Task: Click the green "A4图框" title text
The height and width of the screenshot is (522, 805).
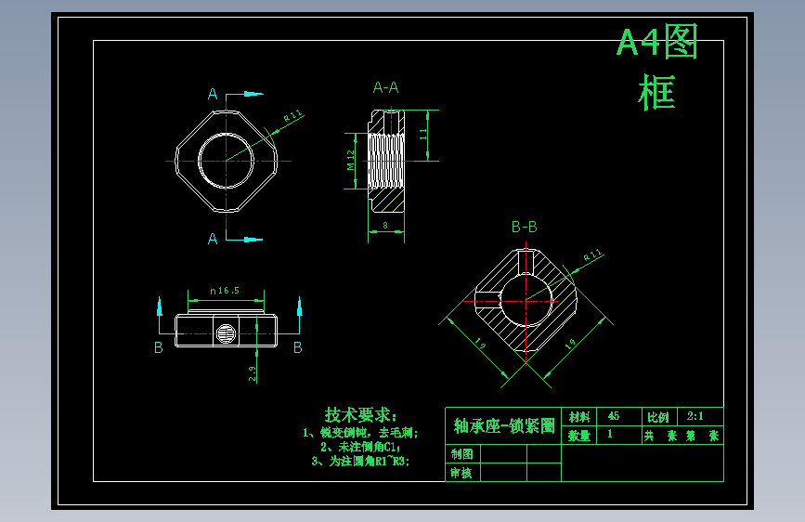Action: click(x=657, y=67)
